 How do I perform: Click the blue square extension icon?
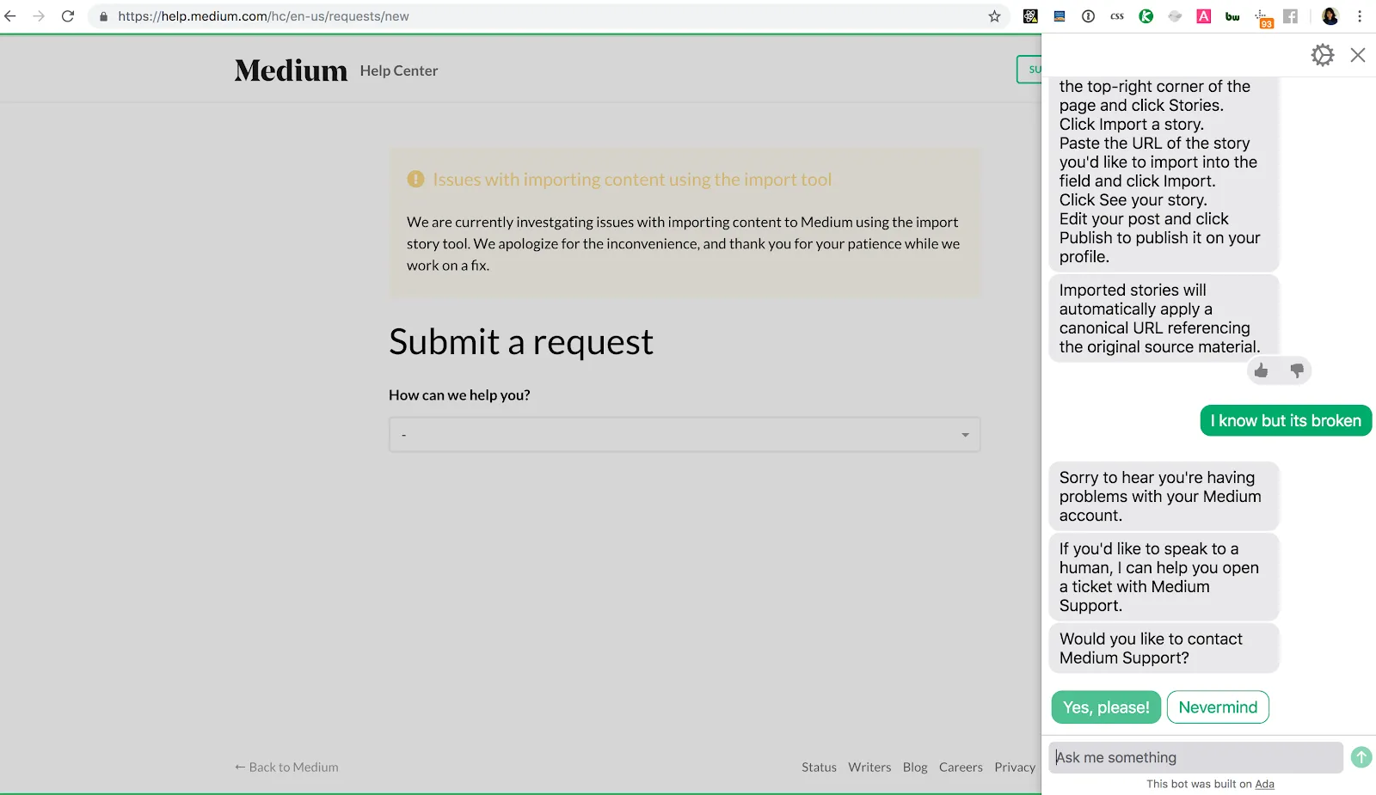click(1060, 16)
